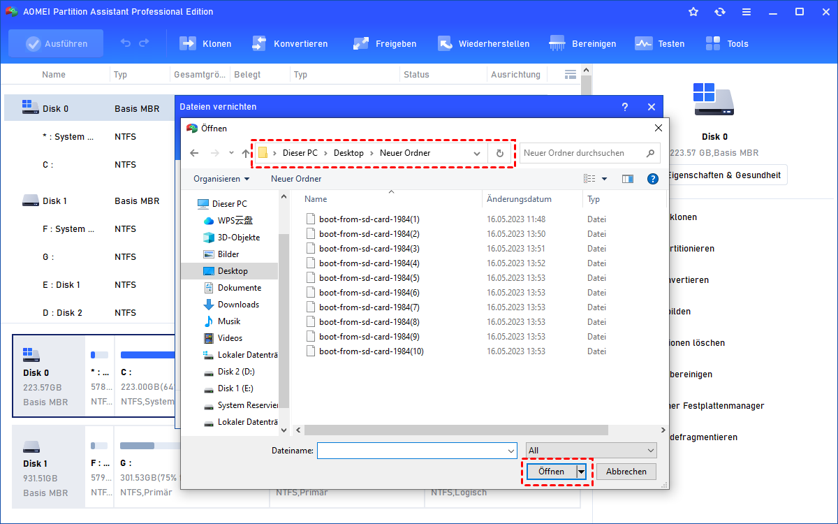The image size is (838, 524).
Task: Select Disk 1 row in AOMEI list
Action: click(x=89, y=201)
